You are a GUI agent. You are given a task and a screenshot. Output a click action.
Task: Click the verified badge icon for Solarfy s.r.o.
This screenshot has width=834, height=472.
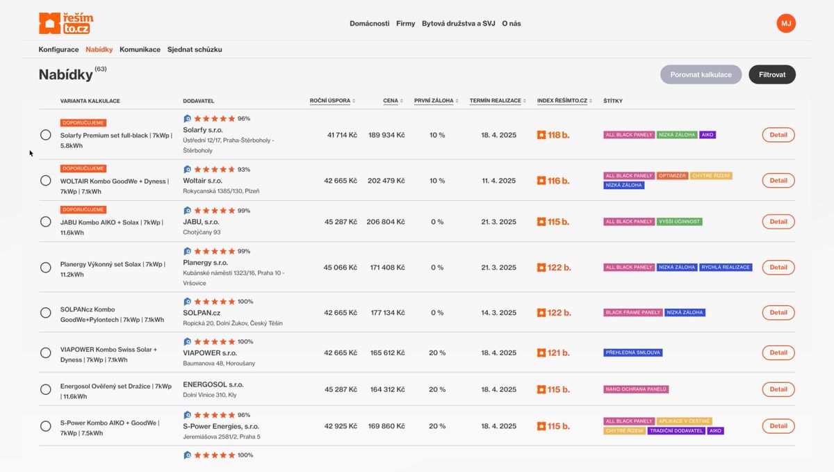click(x=187, y=118)
